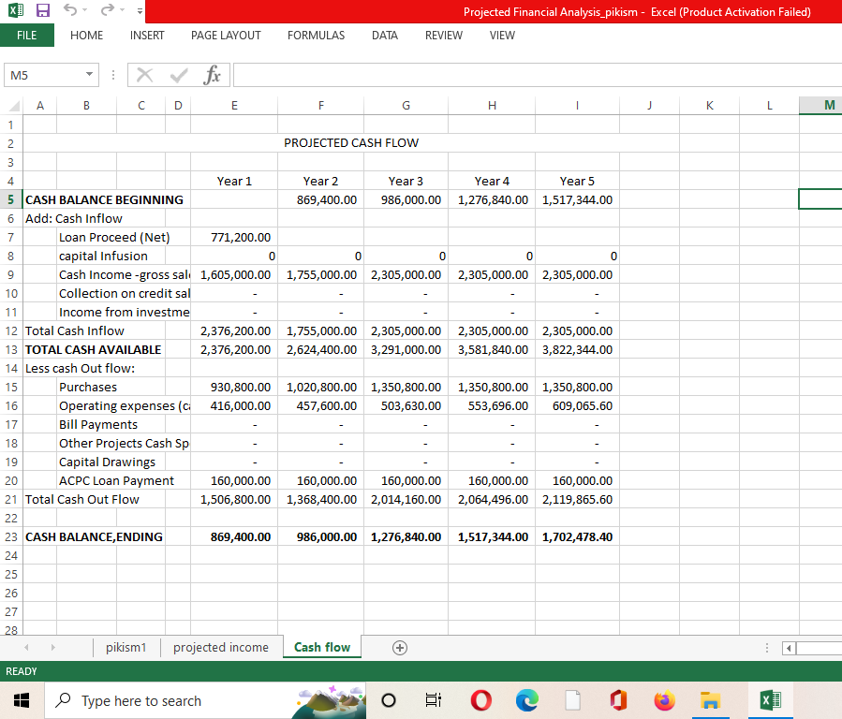Open the FILE menu tab

[27, 35]
